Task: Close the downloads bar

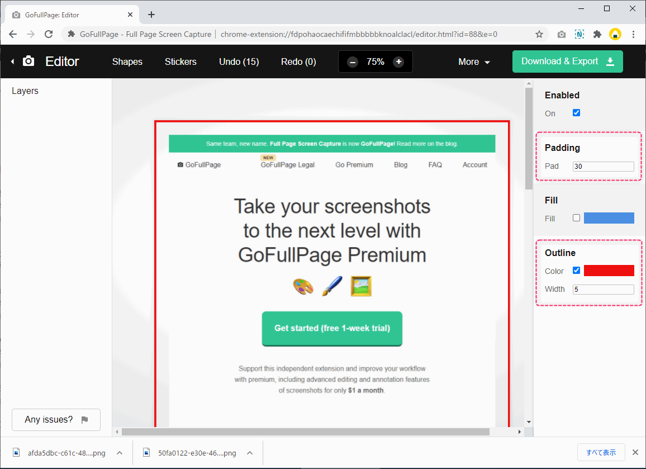Action: click(x=635, y=452)
